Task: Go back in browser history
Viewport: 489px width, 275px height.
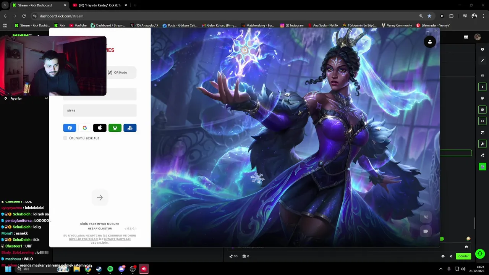Action: point(5,16)
